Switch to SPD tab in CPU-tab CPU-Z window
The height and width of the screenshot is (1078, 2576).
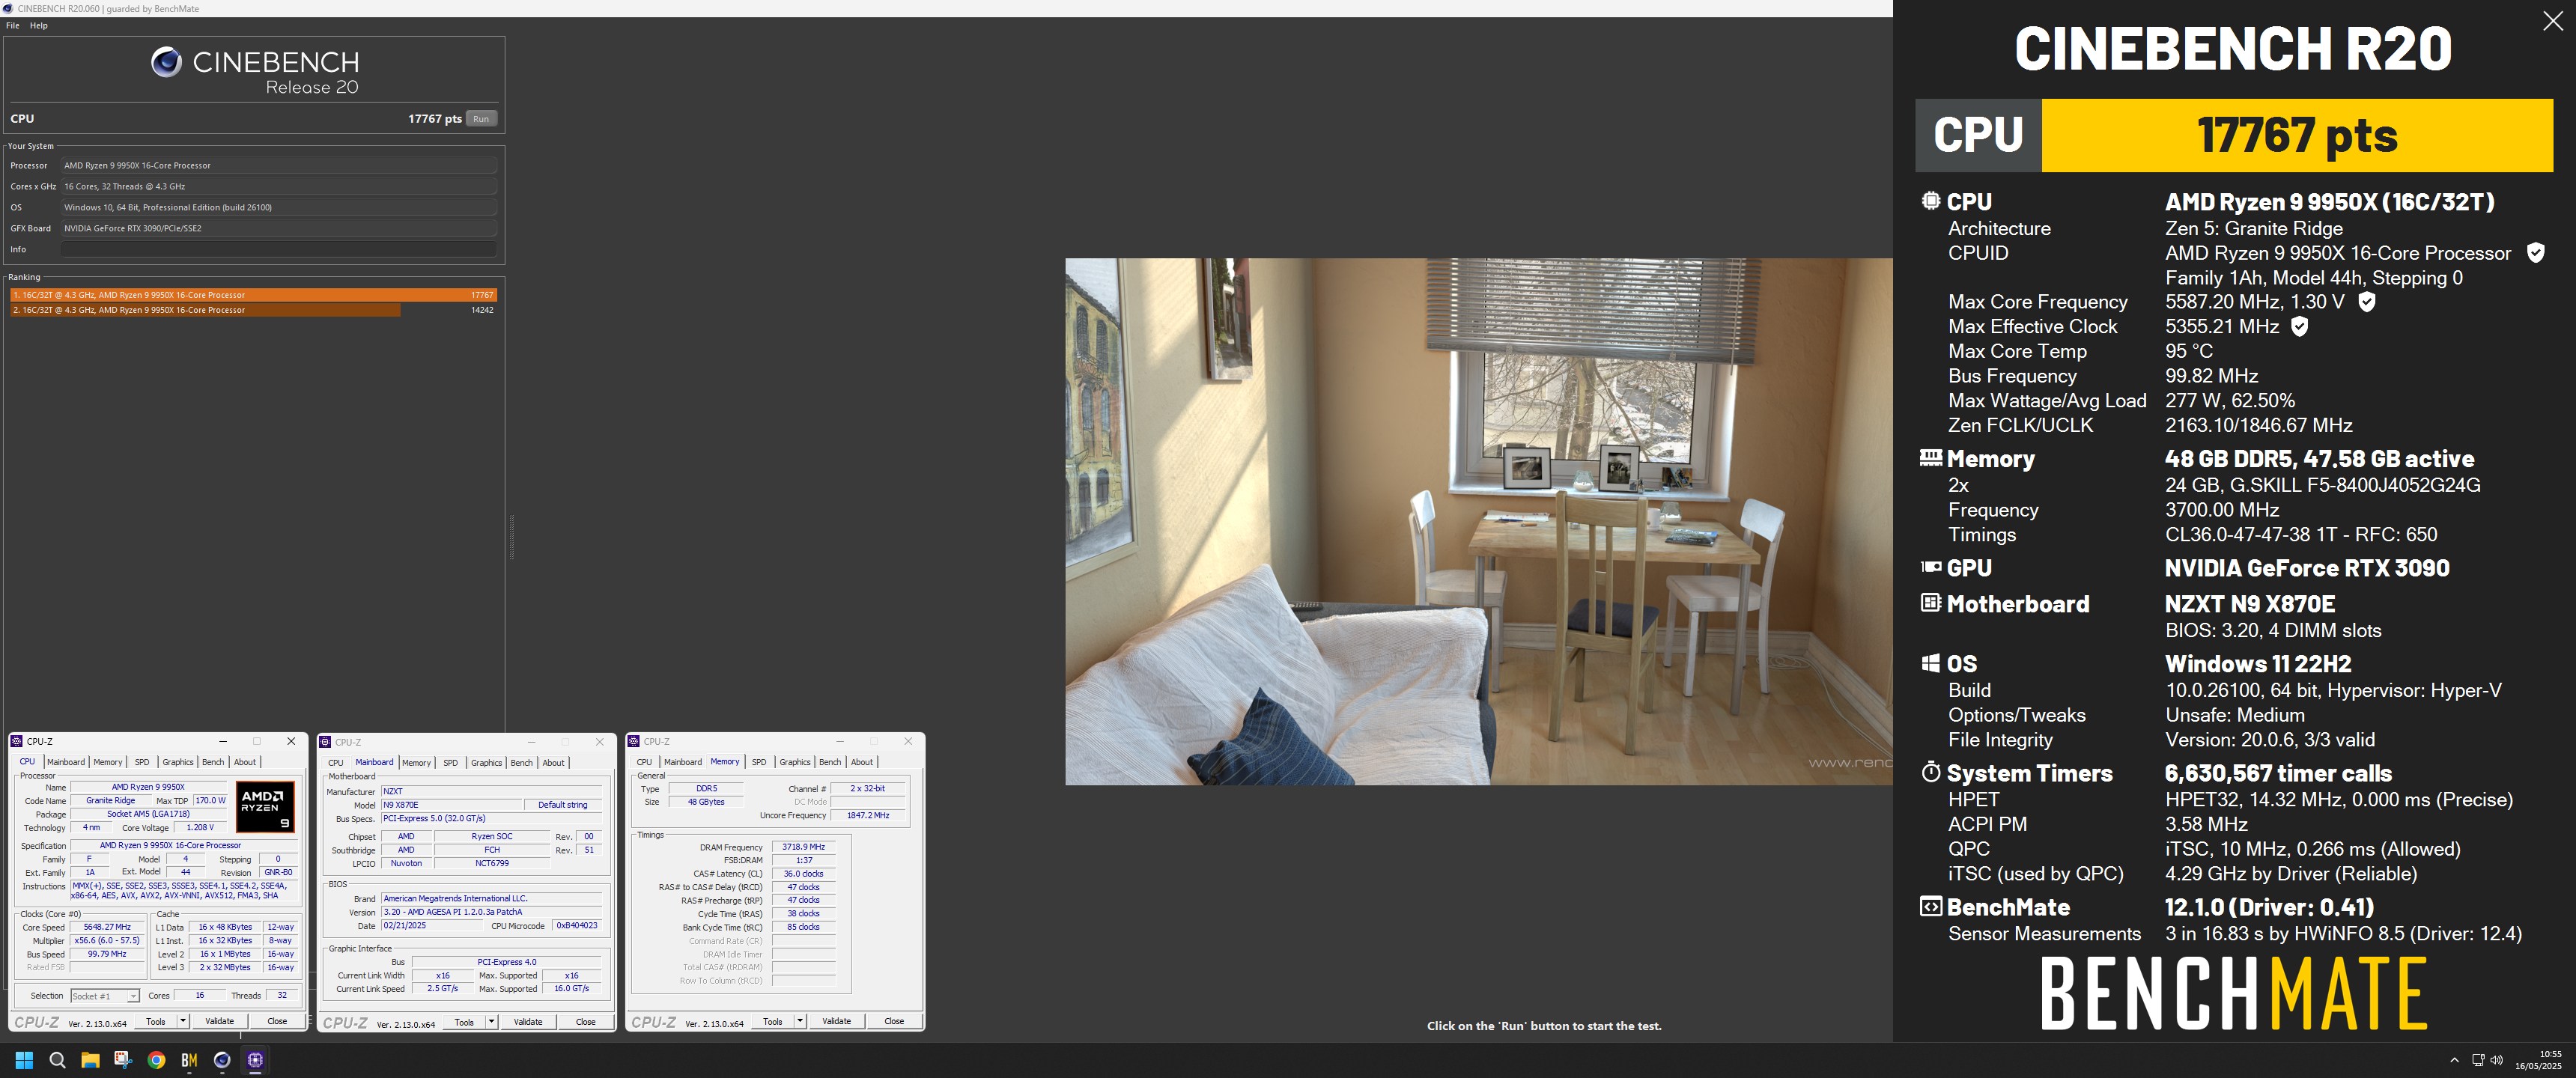[x=142, y=762]
